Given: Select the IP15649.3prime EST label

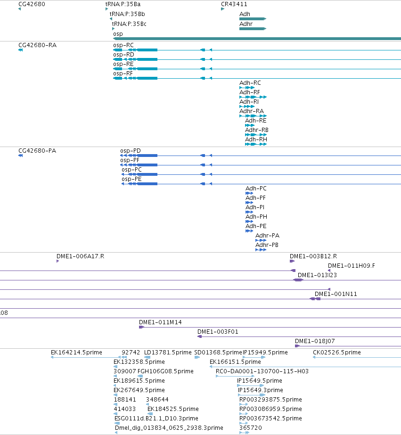Looking at the screenshot, I should pyautogui.click(x=261, y=391).
